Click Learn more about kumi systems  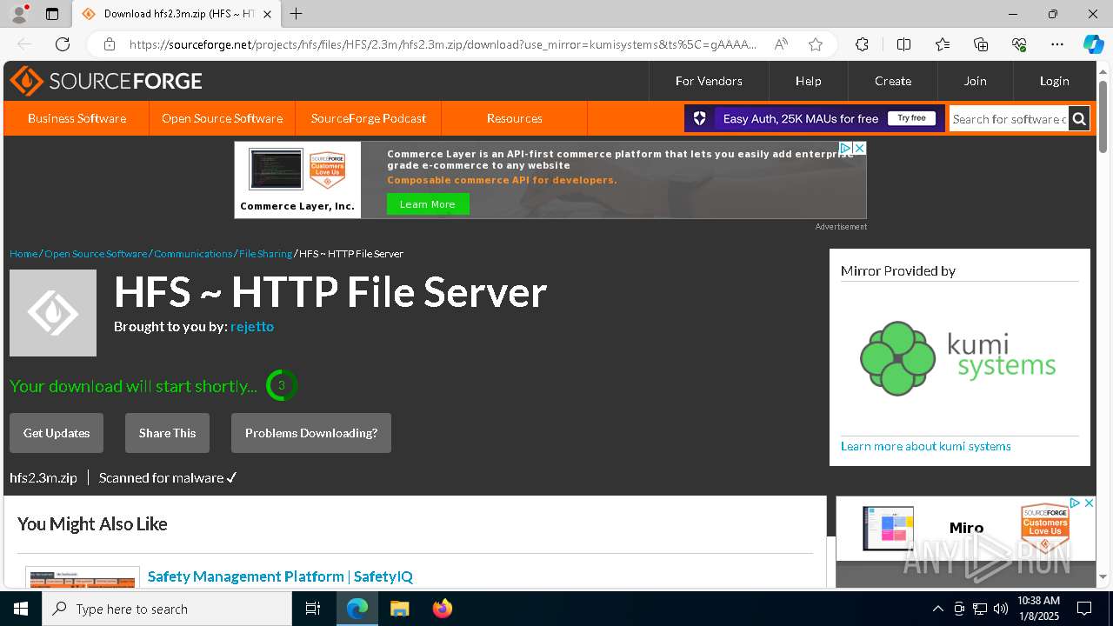tap(925, 446)
